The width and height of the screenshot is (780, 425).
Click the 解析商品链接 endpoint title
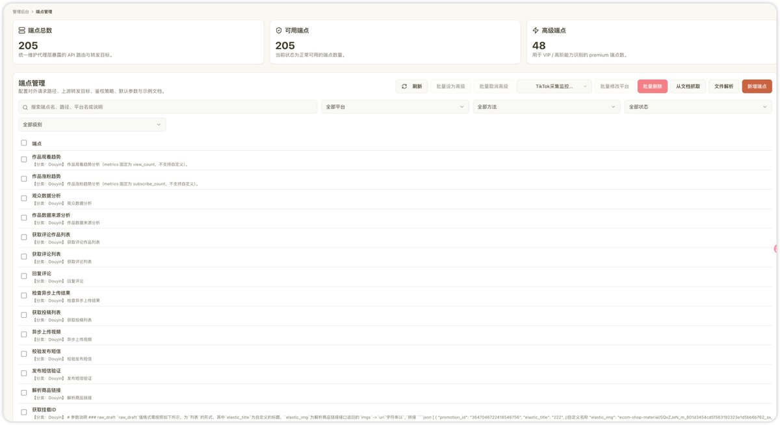coord(46,390)
